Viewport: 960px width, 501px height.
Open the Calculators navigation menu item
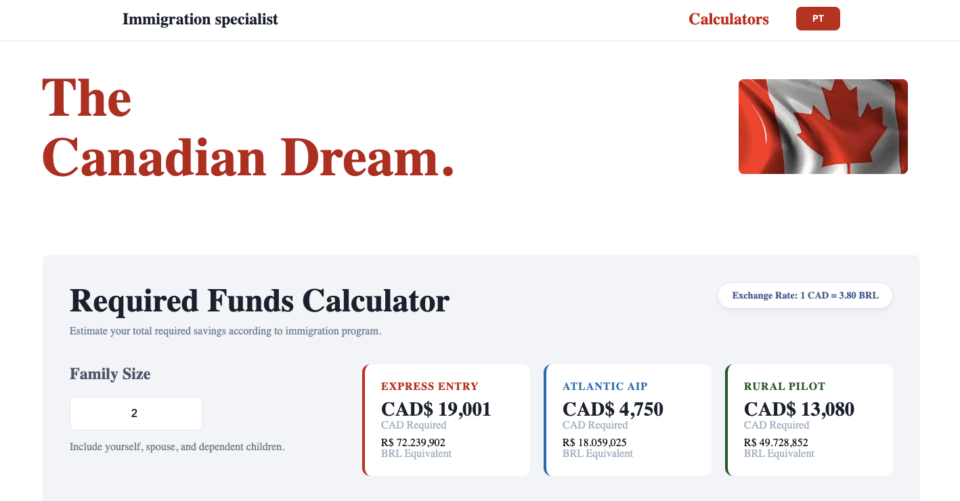click(728, 20)
